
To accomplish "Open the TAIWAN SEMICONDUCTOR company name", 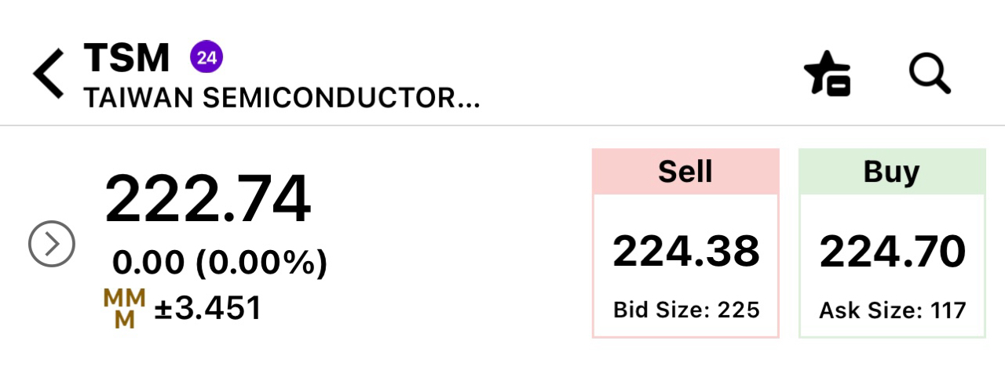I will click(x=281, y=98).
